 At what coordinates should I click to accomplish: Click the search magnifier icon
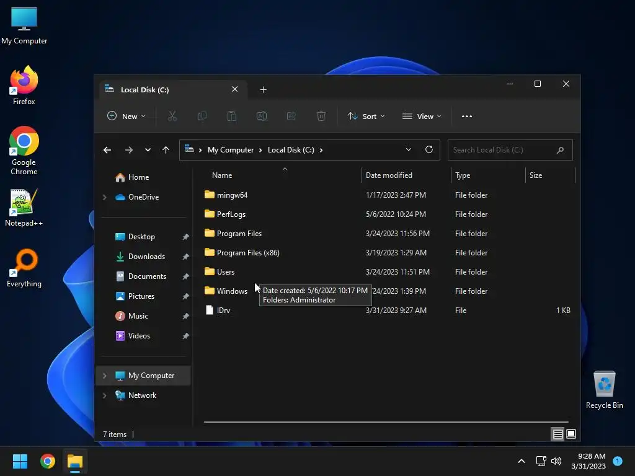tap(561, 150)
